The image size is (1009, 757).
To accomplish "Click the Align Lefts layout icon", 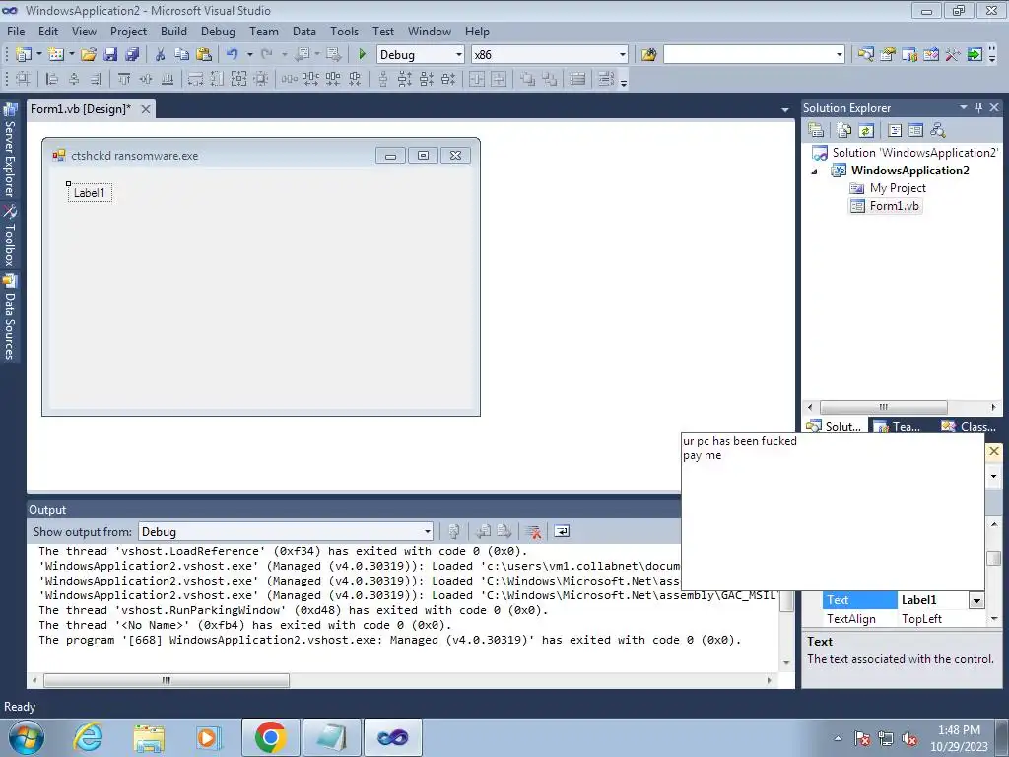I will pyautogui.click(x=53, y=79).
